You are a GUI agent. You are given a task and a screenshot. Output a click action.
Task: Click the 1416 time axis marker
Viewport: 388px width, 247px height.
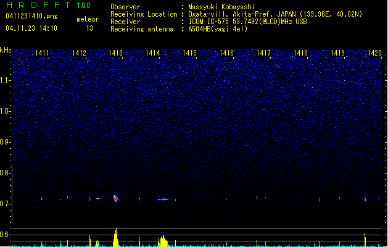point(226,53)
